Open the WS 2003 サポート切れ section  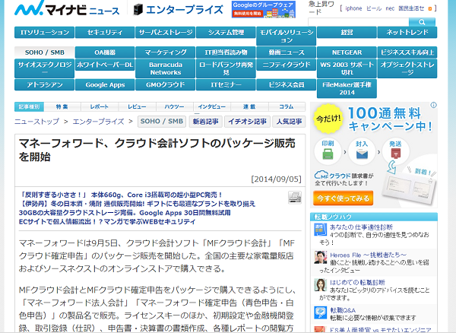tap(347, 68)
